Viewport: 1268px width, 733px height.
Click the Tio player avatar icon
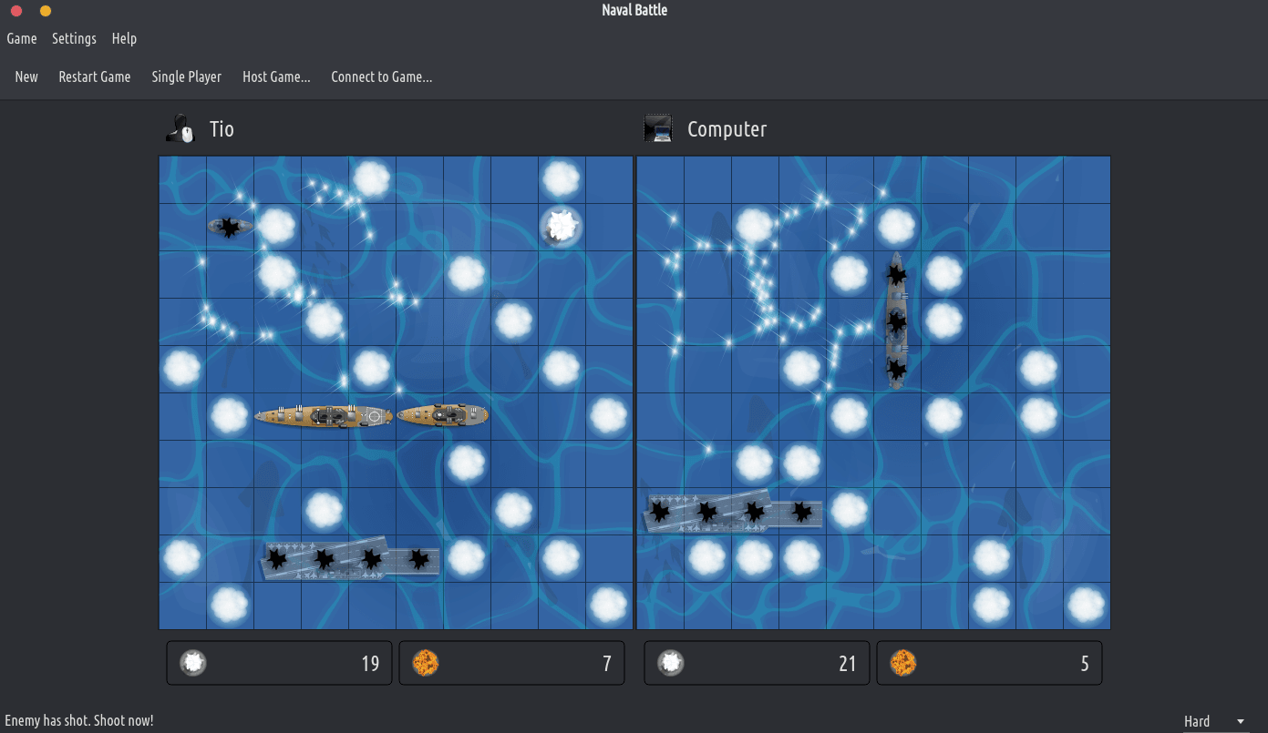(x=180, y=128)
